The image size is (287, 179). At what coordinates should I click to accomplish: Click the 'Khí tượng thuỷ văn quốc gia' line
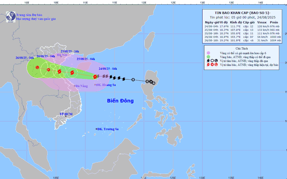pyautogui.click(x=36, y=19)
